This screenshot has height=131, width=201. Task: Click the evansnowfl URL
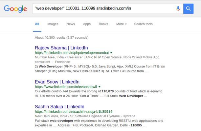coord(66,87)
